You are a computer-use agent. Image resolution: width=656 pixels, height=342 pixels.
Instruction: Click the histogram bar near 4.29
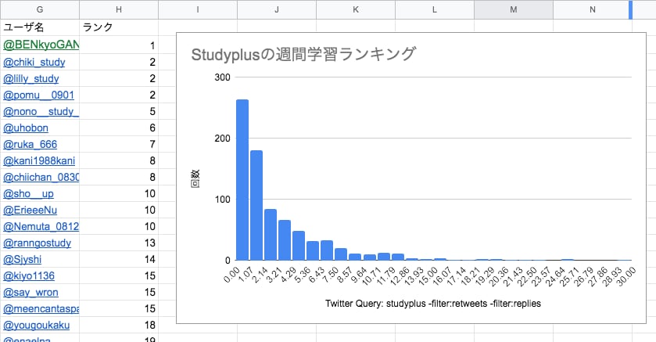[299, 245]
